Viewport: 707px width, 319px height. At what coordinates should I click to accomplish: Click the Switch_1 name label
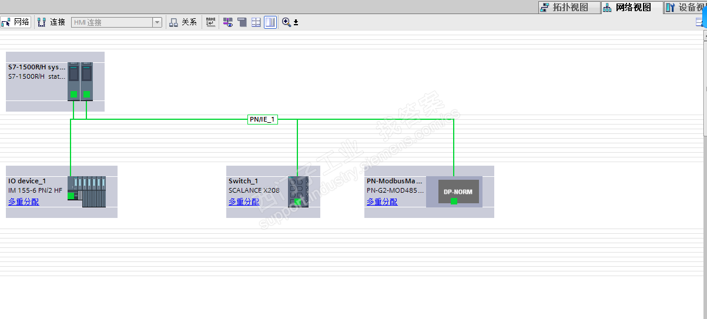coord(243,181)
